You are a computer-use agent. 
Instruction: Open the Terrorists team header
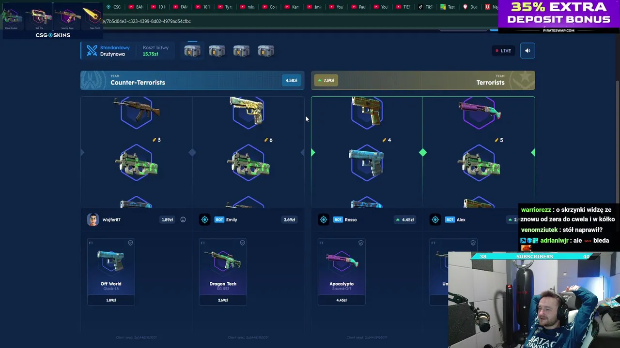[x=423, y=80]
